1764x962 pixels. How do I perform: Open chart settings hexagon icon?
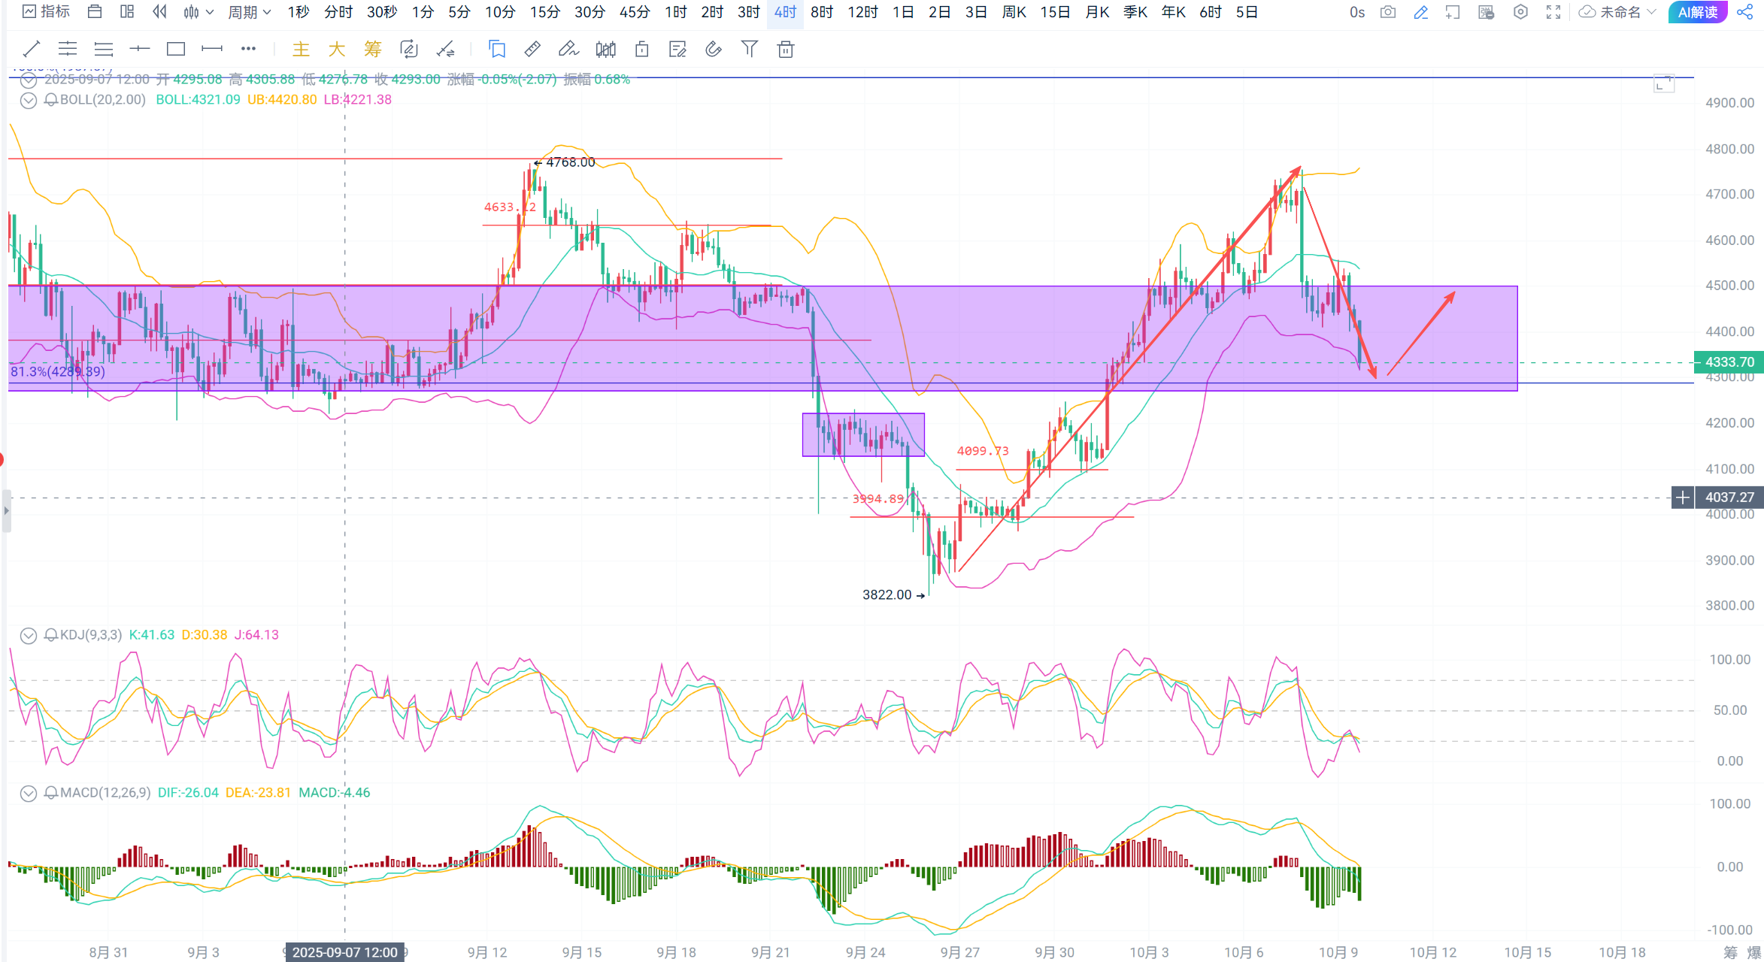[1520, 12]
